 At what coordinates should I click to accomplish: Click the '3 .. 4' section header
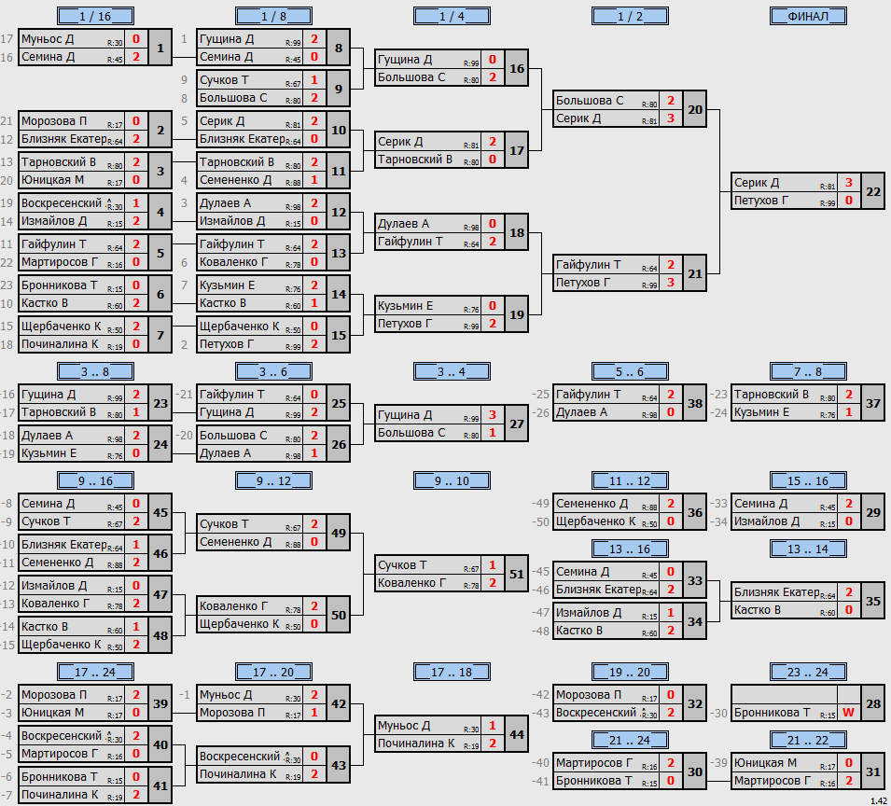[x=452, y=371]
